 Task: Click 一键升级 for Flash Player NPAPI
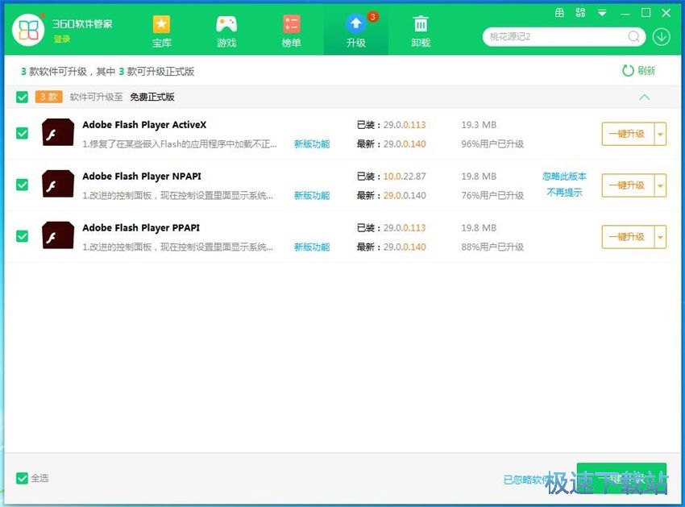pyautogui.click(x=627, y=185)
